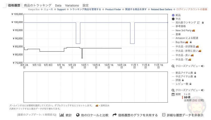Click the used price dip near 10月 1
Image resolution: width=211 pixels, height=120 pixels.
coord(82,58)
